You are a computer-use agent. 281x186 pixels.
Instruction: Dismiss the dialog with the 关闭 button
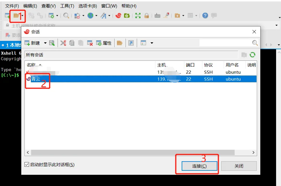[x=239, y=166]
